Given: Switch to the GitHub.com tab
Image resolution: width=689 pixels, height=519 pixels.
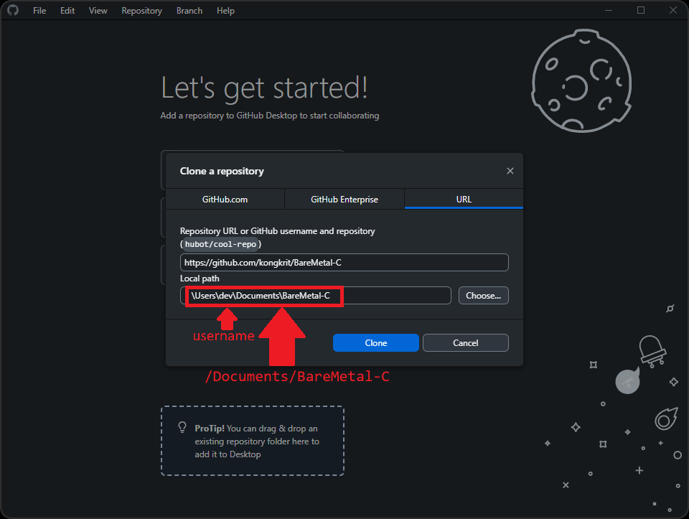Looking at the screenshot, I should click(x=225, y=200).
